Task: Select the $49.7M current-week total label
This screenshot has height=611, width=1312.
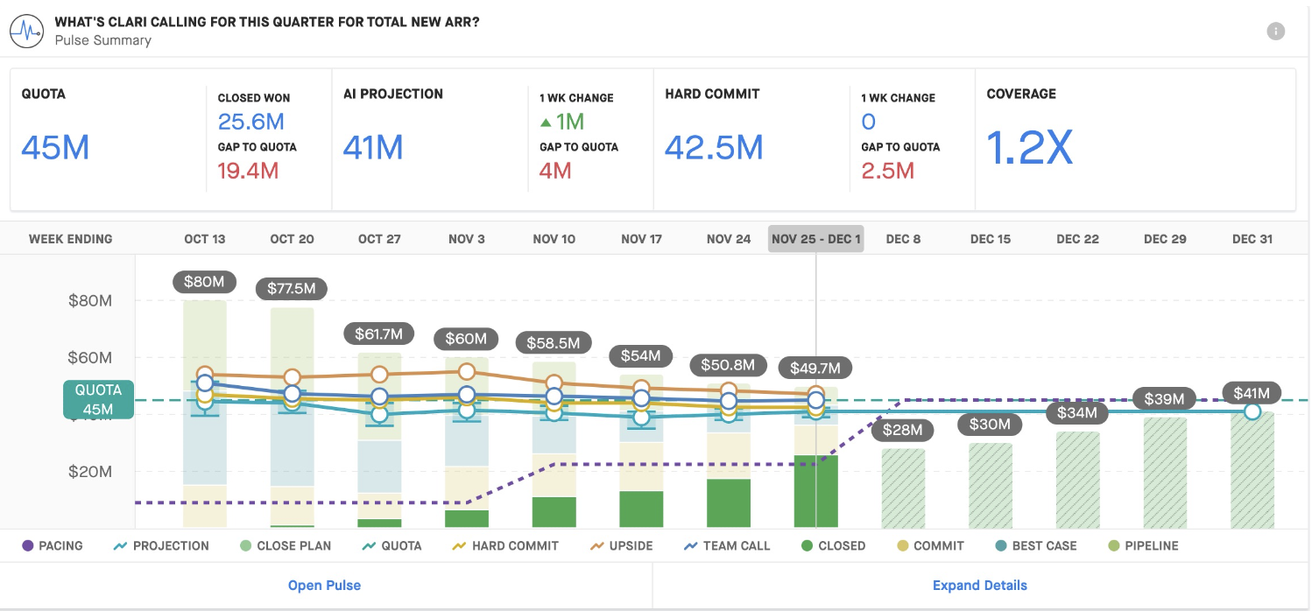Action: (815, 369)
